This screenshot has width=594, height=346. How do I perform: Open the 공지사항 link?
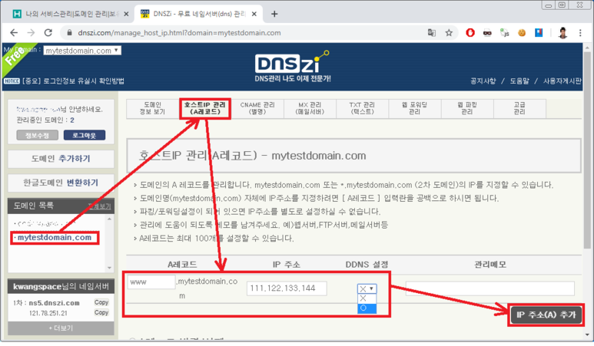(x=483, y=81)
